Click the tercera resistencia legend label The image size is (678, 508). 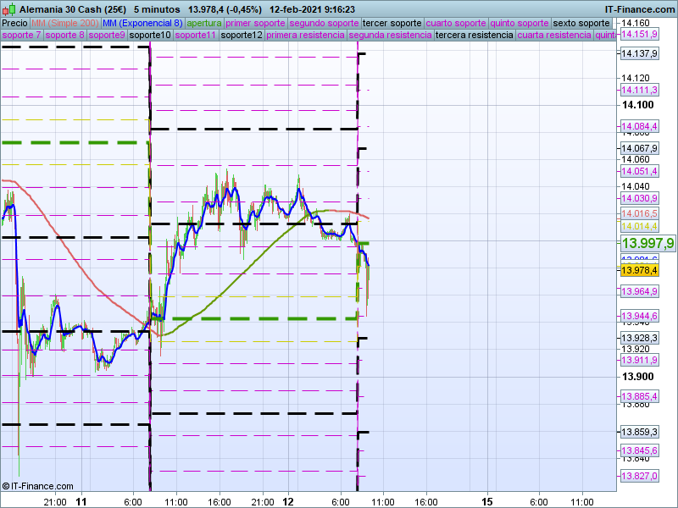[474, 36]
